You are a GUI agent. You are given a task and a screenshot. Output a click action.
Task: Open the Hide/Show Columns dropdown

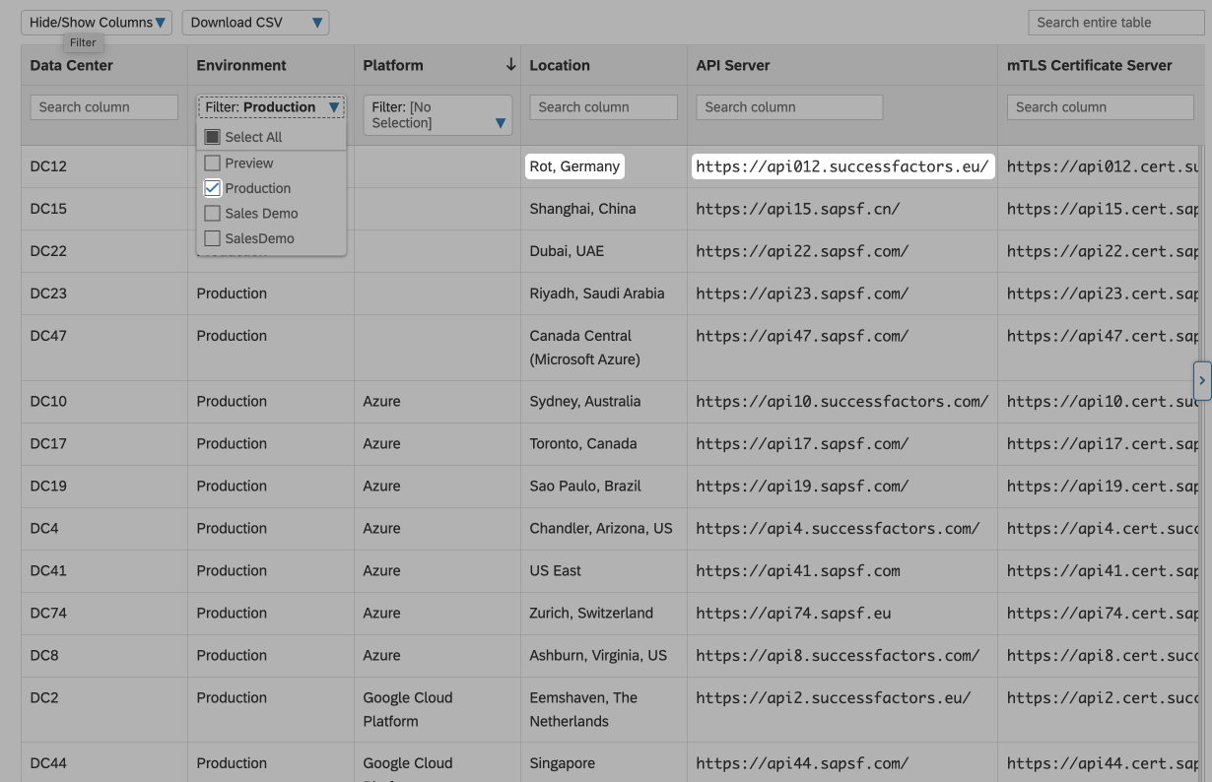click(x=97, y=23)
